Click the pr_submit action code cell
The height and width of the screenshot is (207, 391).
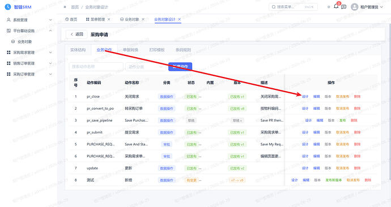tap(95, 132)
